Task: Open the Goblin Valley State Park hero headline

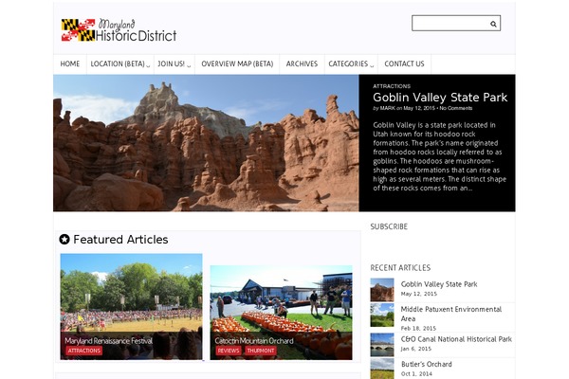Action: [x=440, y=98]
